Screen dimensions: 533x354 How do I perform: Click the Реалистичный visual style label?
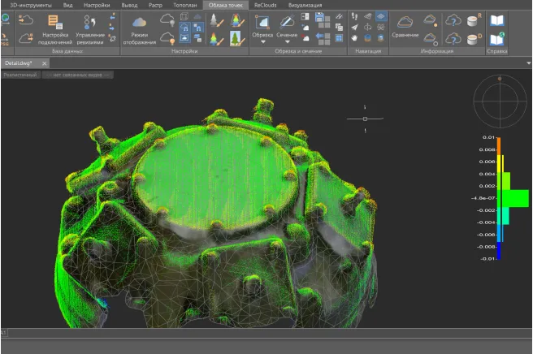click(20, 75)
